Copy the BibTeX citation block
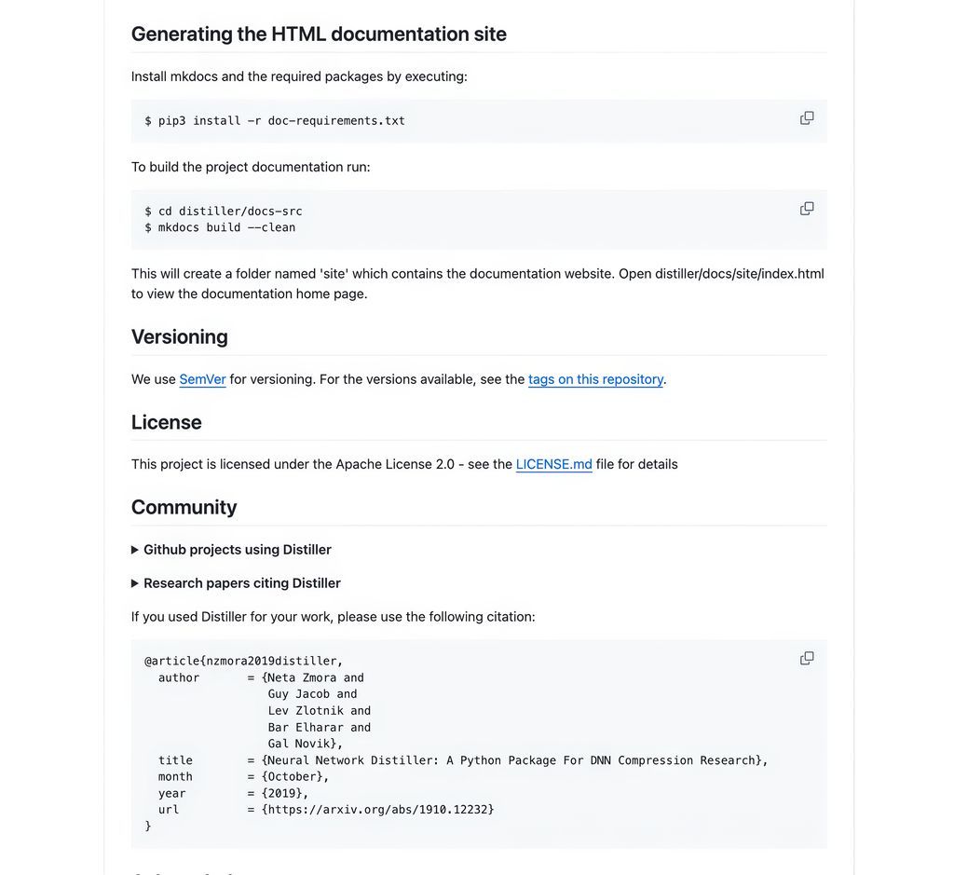954x875 pixels. coord(807,659)
